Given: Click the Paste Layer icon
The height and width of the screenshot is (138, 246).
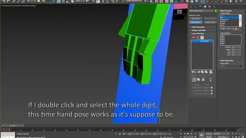Looking at the screenshot, I should point(206,72).
